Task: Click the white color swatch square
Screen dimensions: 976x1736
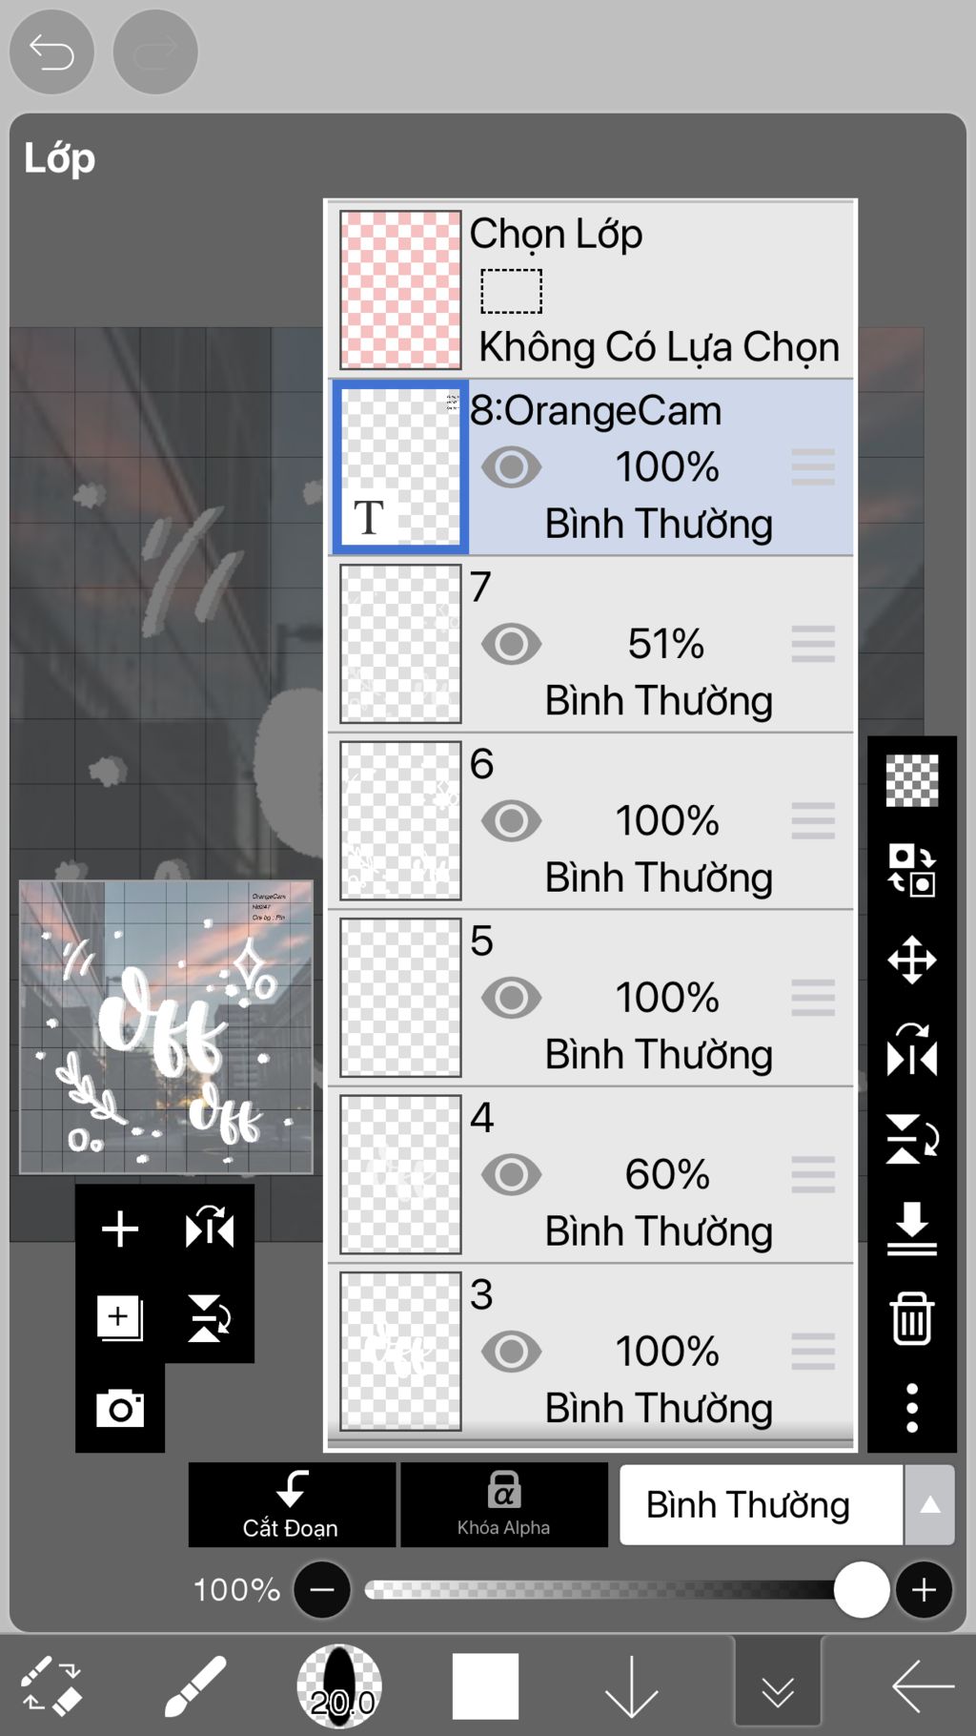Action: (485, 1686)
